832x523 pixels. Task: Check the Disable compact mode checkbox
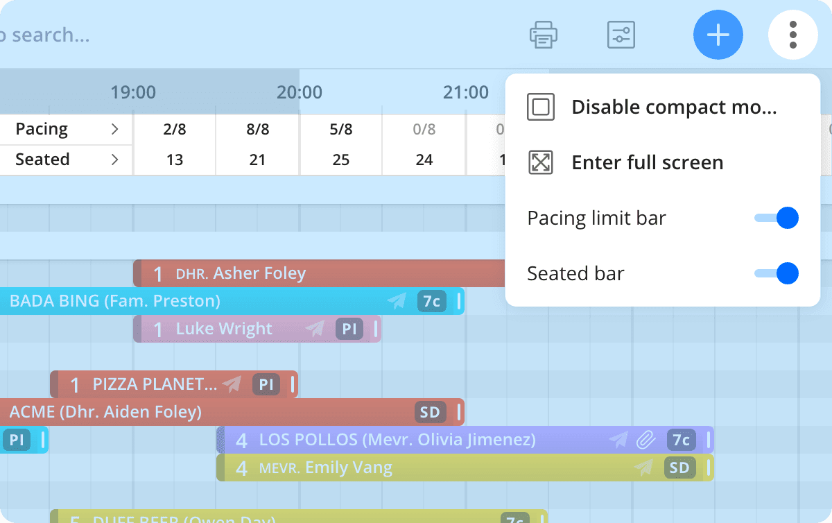[540, 108]
